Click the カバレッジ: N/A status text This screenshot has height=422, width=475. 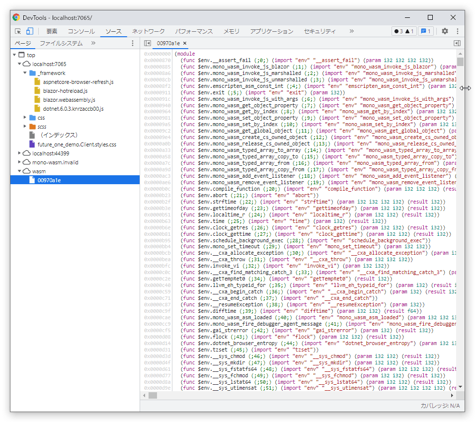coord(440,406)
